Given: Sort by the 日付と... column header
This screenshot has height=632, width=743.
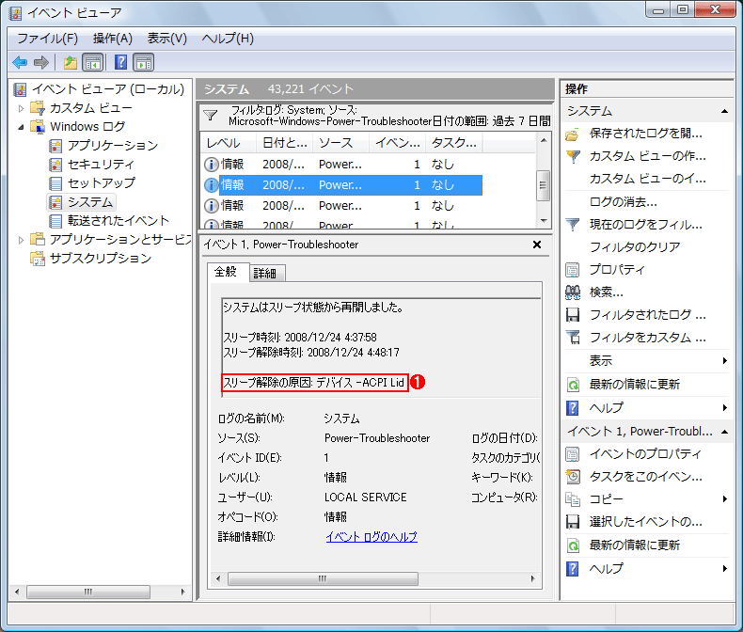Looking at the screenshot, I should pyautogui.click(x=285, y=143).
